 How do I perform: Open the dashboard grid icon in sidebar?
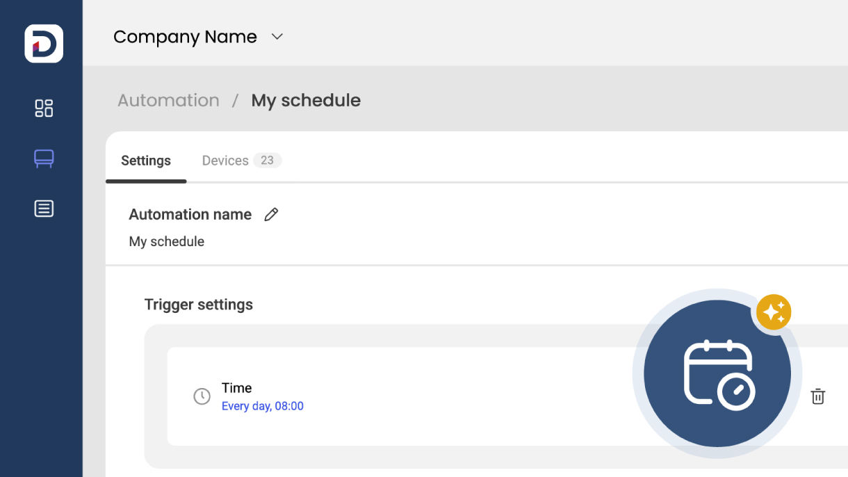[x=43, y=108]
